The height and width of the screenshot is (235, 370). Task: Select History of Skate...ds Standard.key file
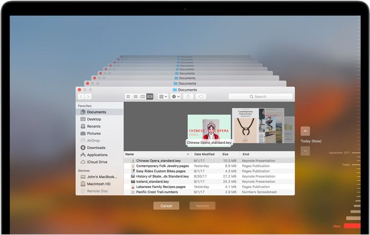pyautogui.click(x=209, y=176)
